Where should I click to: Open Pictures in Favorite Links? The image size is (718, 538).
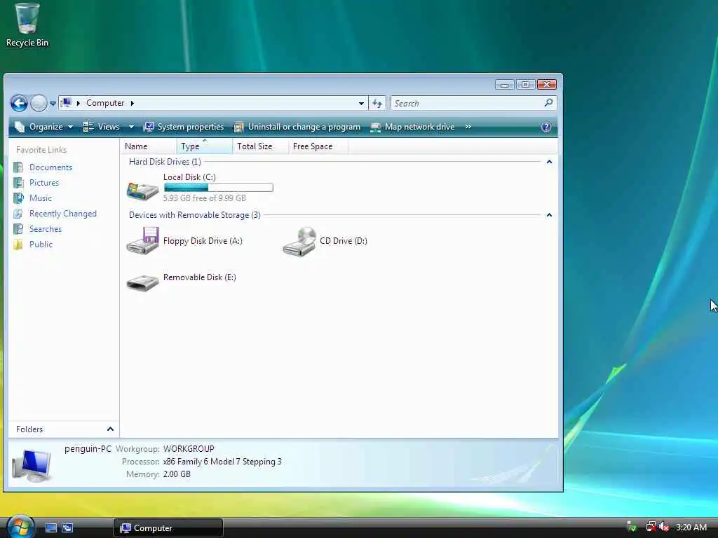pos(44,183)
